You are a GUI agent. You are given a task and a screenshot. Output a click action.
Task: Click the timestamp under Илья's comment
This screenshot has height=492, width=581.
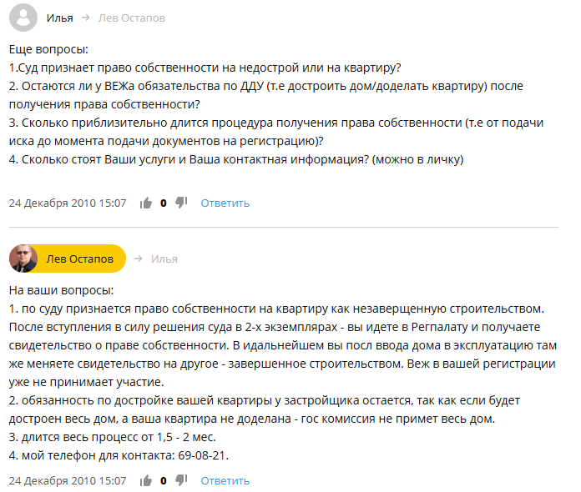click(x=68, y=203)
